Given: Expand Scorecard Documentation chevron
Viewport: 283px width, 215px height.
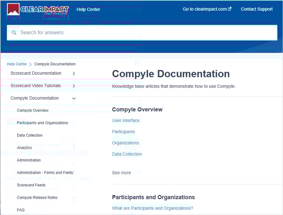Looking at the screenshot, I should pos(74,73).
